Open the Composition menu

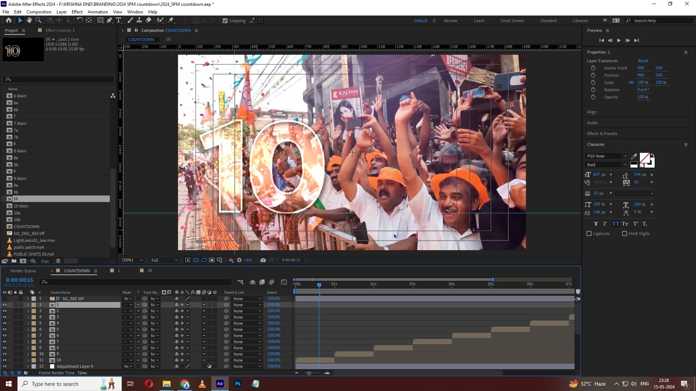[x=39, y=12]
